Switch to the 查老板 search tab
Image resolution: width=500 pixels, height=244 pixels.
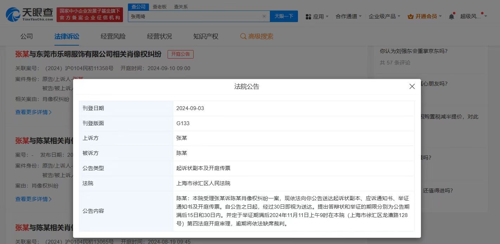tap(160, 6)
